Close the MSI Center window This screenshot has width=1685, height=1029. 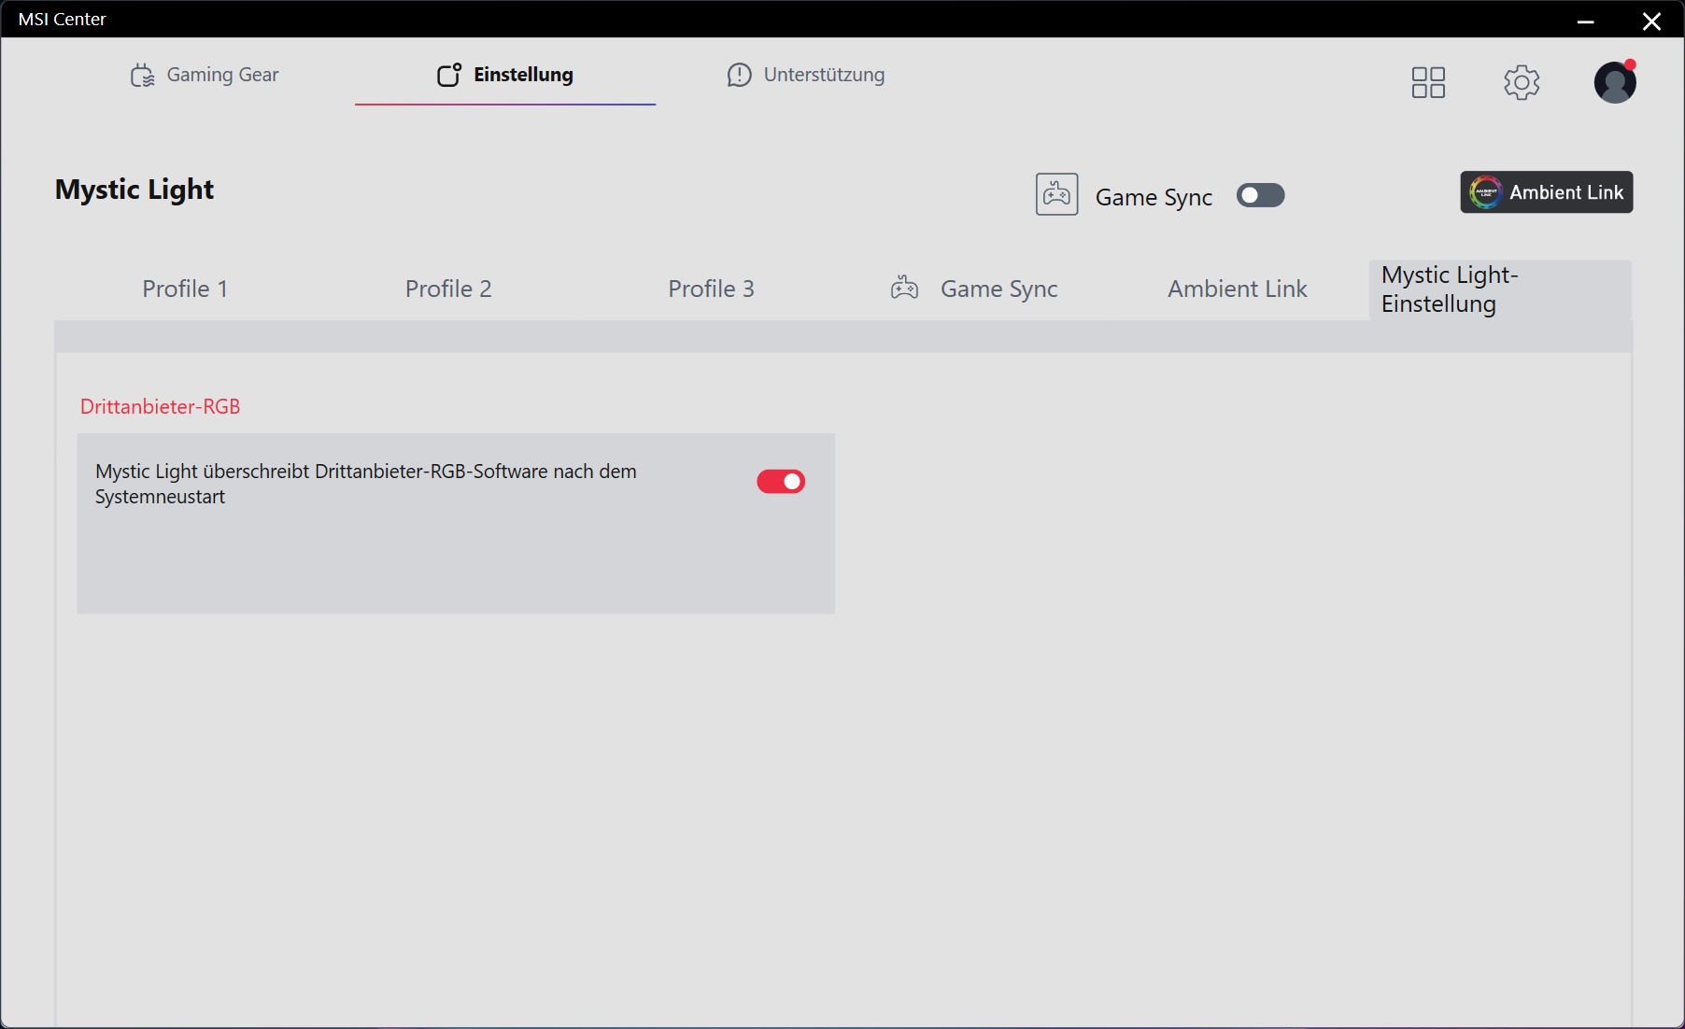[x=1651, y=21]
